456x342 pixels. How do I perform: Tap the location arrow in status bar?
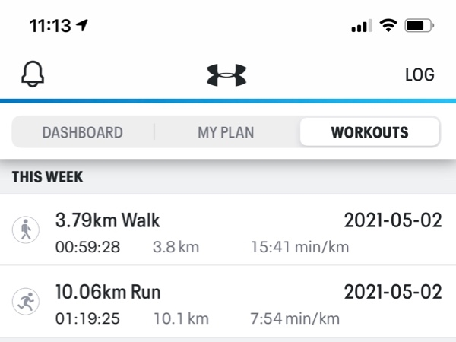(x=82, y=25)
